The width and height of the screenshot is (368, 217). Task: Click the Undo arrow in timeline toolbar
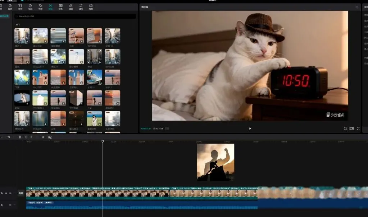9,137
